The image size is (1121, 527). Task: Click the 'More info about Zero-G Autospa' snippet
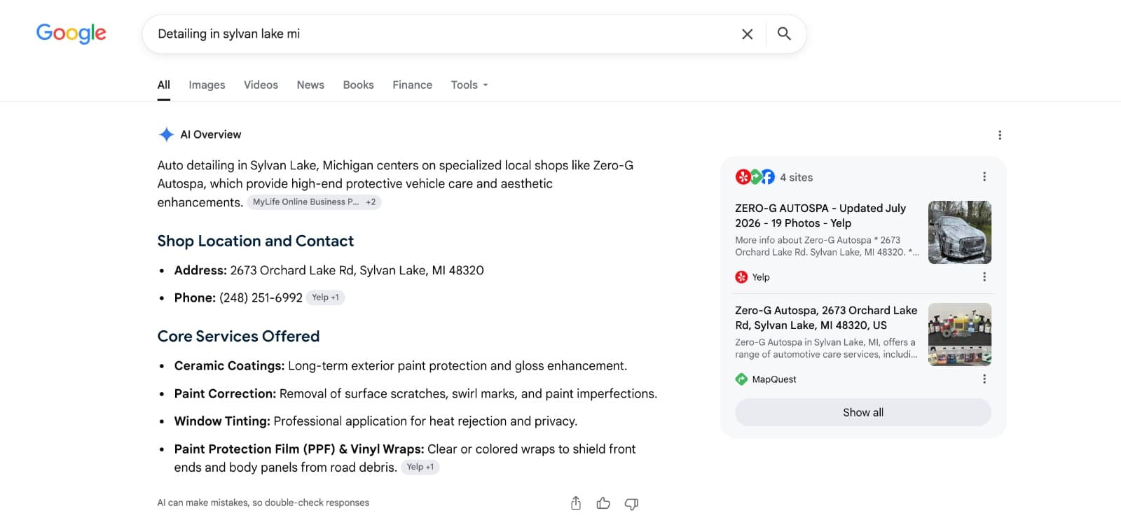point(827,246)
